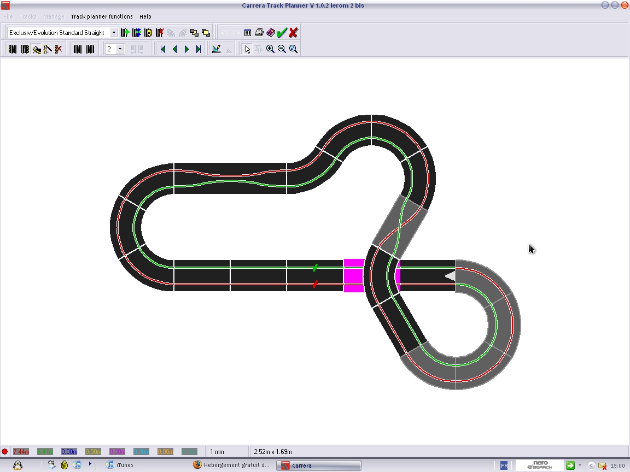Open the Help menu
This screenshot has width=630, height=472.
point(145,16)
